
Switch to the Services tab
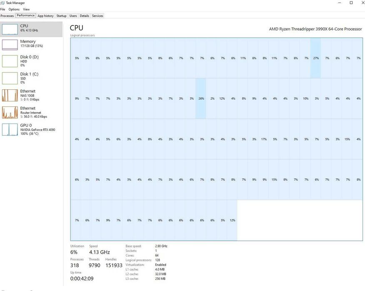coord(97,16)
